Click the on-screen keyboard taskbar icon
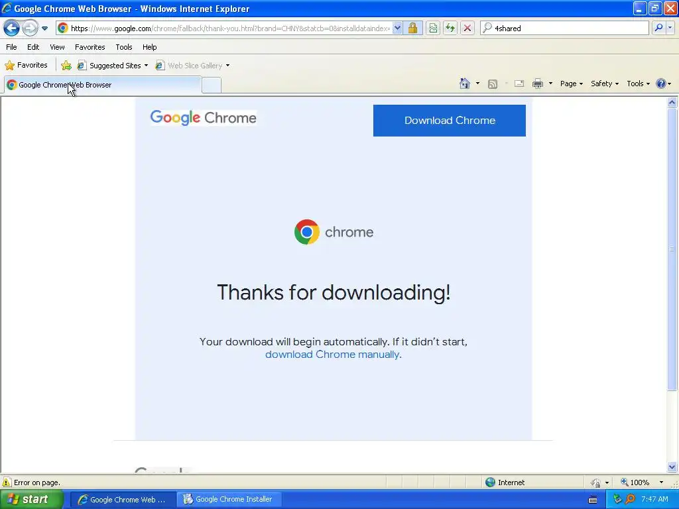 point(592,500)
